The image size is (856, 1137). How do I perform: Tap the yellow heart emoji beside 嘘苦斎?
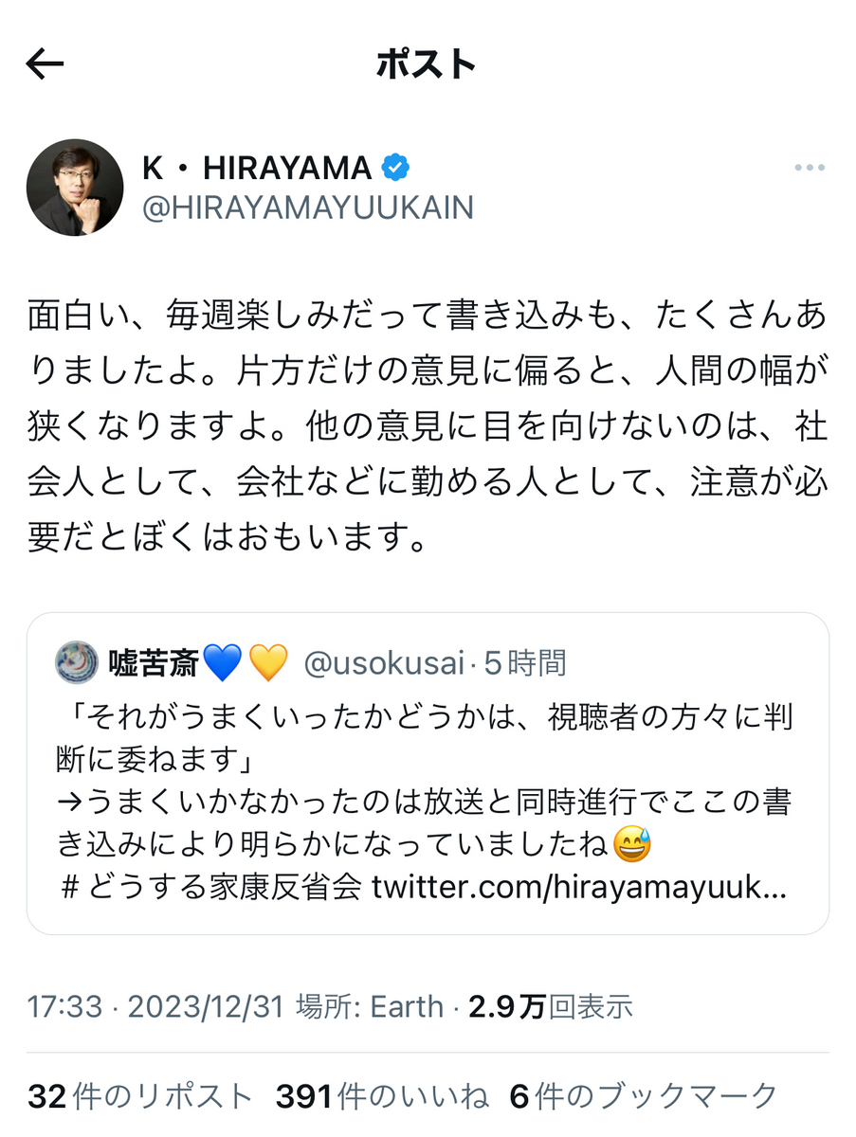(268, 663)
